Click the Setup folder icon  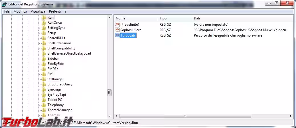click(44, 33)
